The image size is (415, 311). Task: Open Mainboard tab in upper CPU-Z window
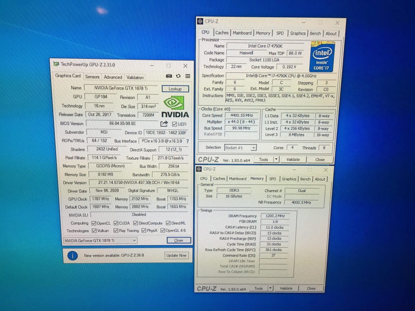pos(242,33)
